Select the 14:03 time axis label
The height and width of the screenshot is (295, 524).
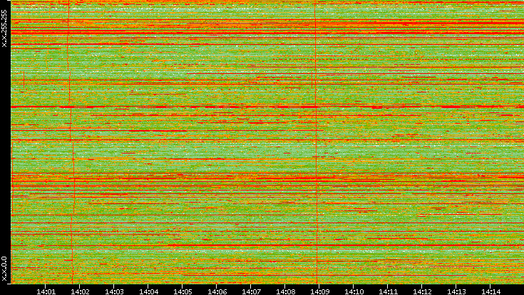pos(114,291)
